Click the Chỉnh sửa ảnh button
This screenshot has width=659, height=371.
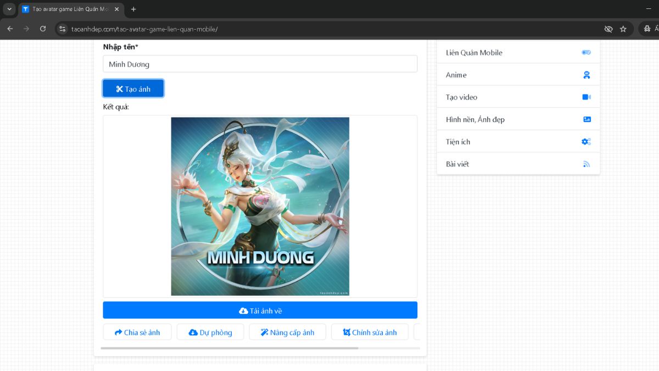[370, 332]
